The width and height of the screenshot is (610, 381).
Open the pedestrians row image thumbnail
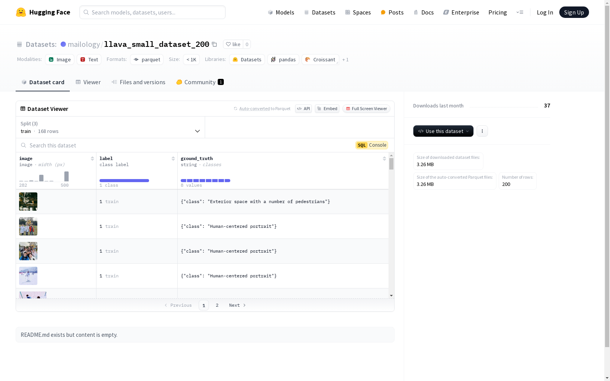coord(28,202)
